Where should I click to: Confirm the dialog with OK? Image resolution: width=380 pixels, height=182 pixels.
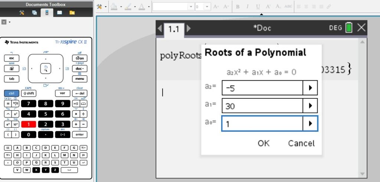pyautogui.click(x=263, y=143)
